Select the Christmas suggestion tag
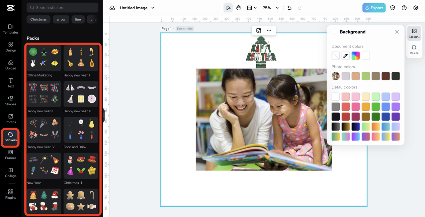425x217 pixels. point(39,19)
